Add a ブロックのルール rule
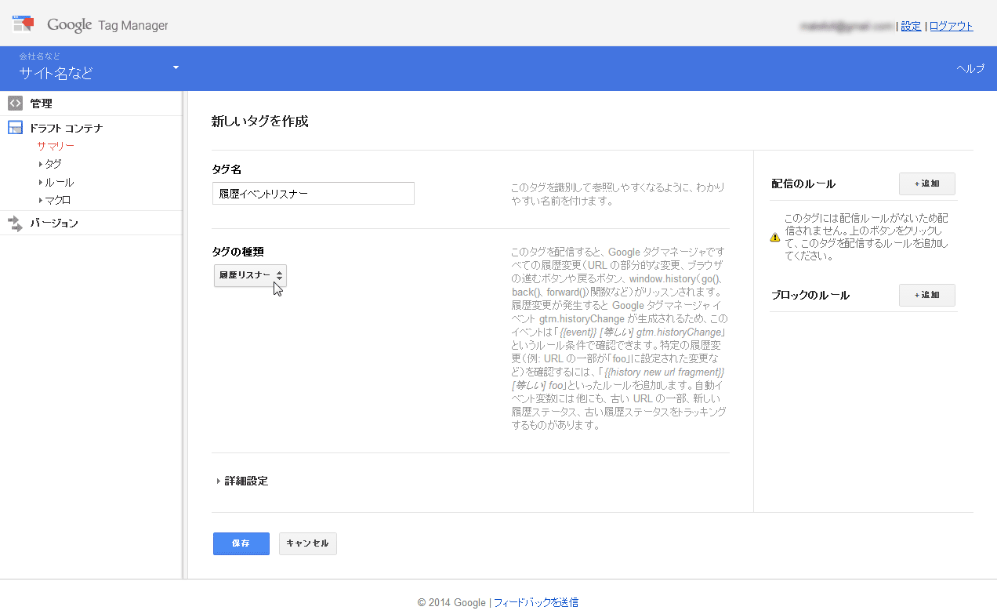The image size is (997, 614). [x=926, y=295]
